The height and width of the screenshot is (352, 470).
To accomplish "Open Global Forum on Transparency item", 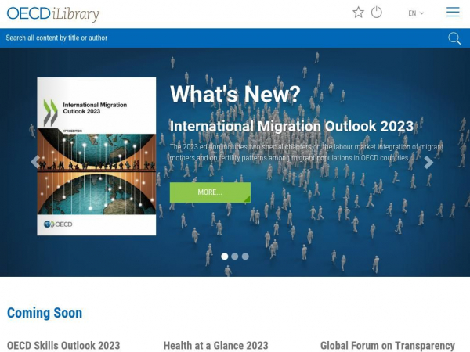I will [x=388, y=346].
